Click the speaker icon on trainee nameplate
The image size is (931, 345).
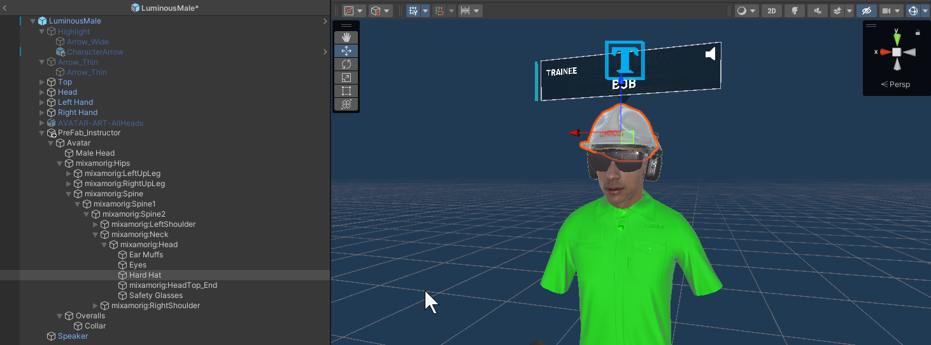711,54
